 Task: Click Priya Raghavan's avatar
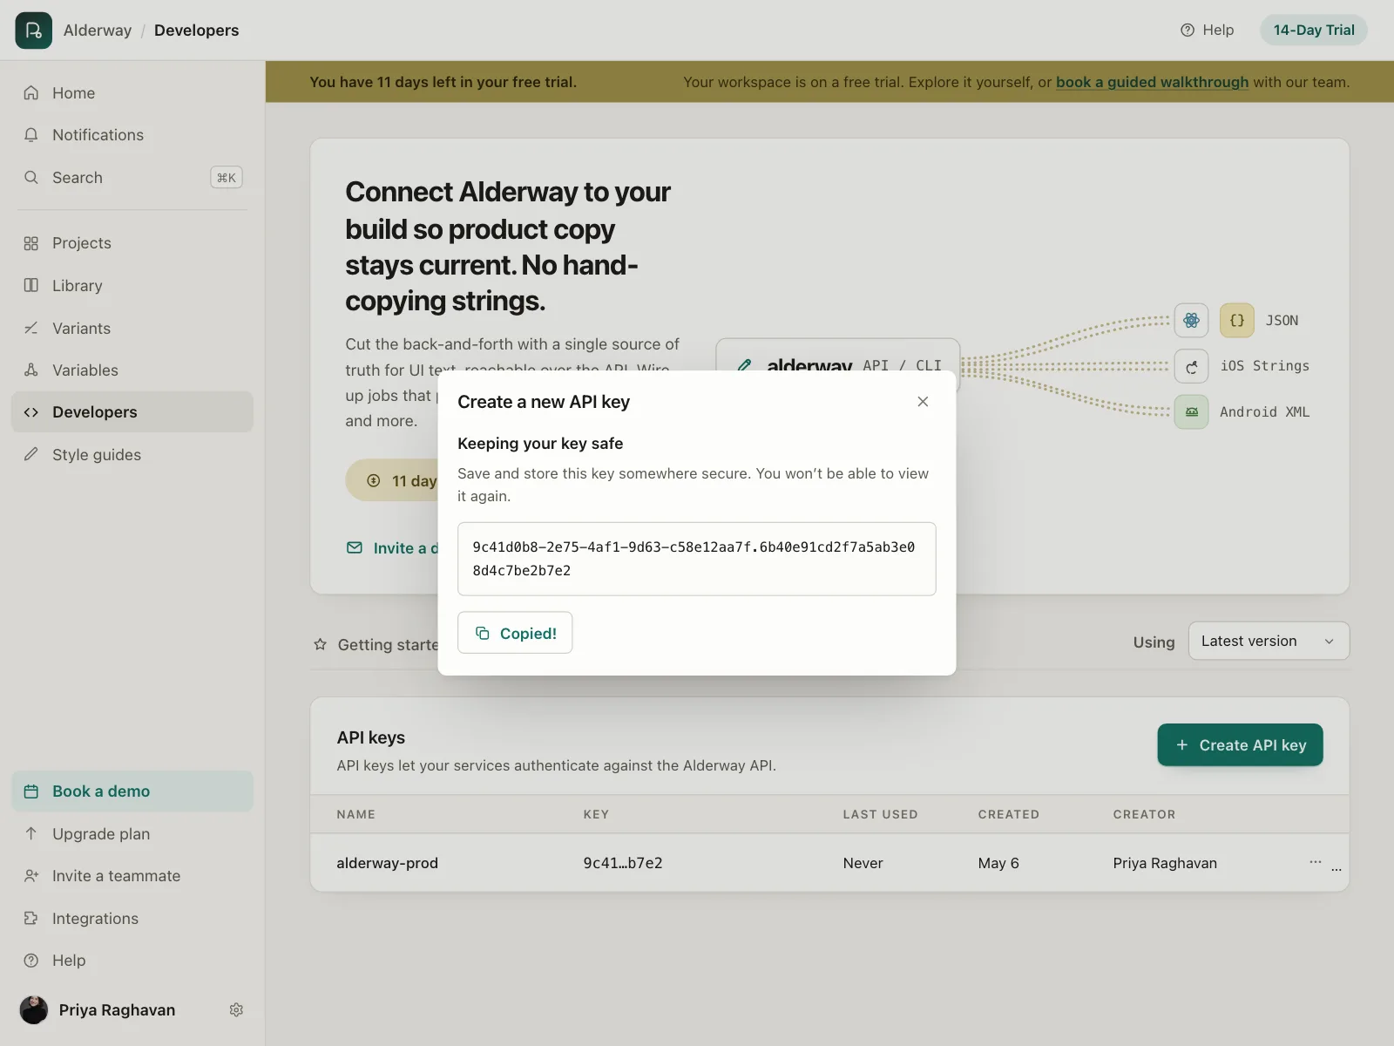(34, 1010)
